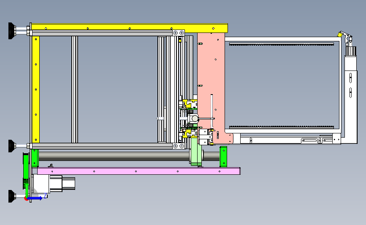Screen dimensions: 366x225
Task: Pick the light green block on the shaft
Action: (x=195, y=152)
